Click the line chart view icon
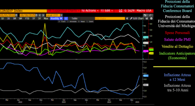 66,18
